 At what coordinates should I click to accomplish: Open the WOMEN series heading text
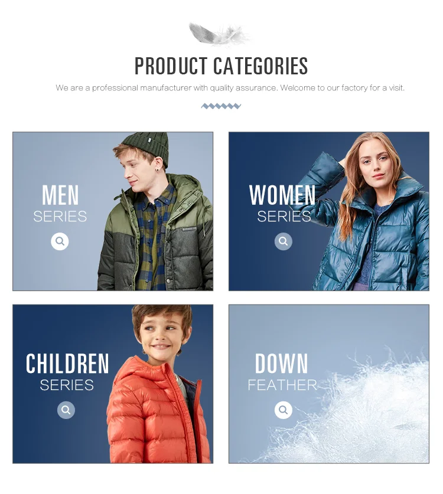pos(282,195)
